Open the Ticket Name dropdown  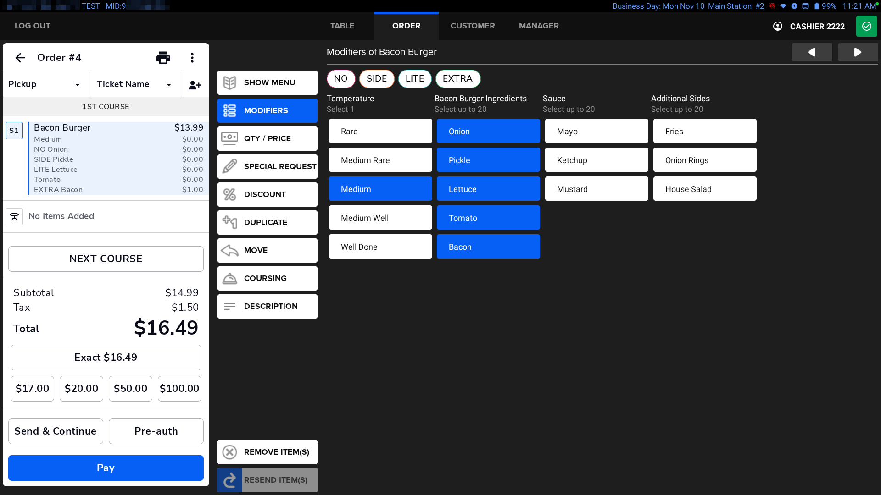pos(135,84)
